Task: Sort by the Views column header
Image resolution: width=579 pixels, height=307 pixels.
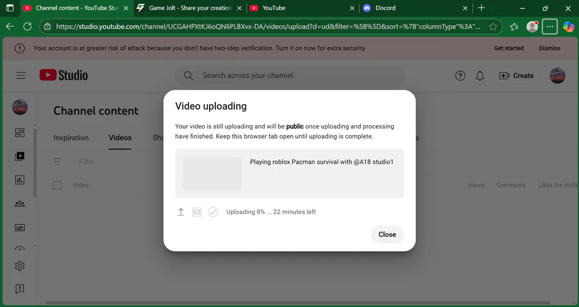Action: point(476,185)
